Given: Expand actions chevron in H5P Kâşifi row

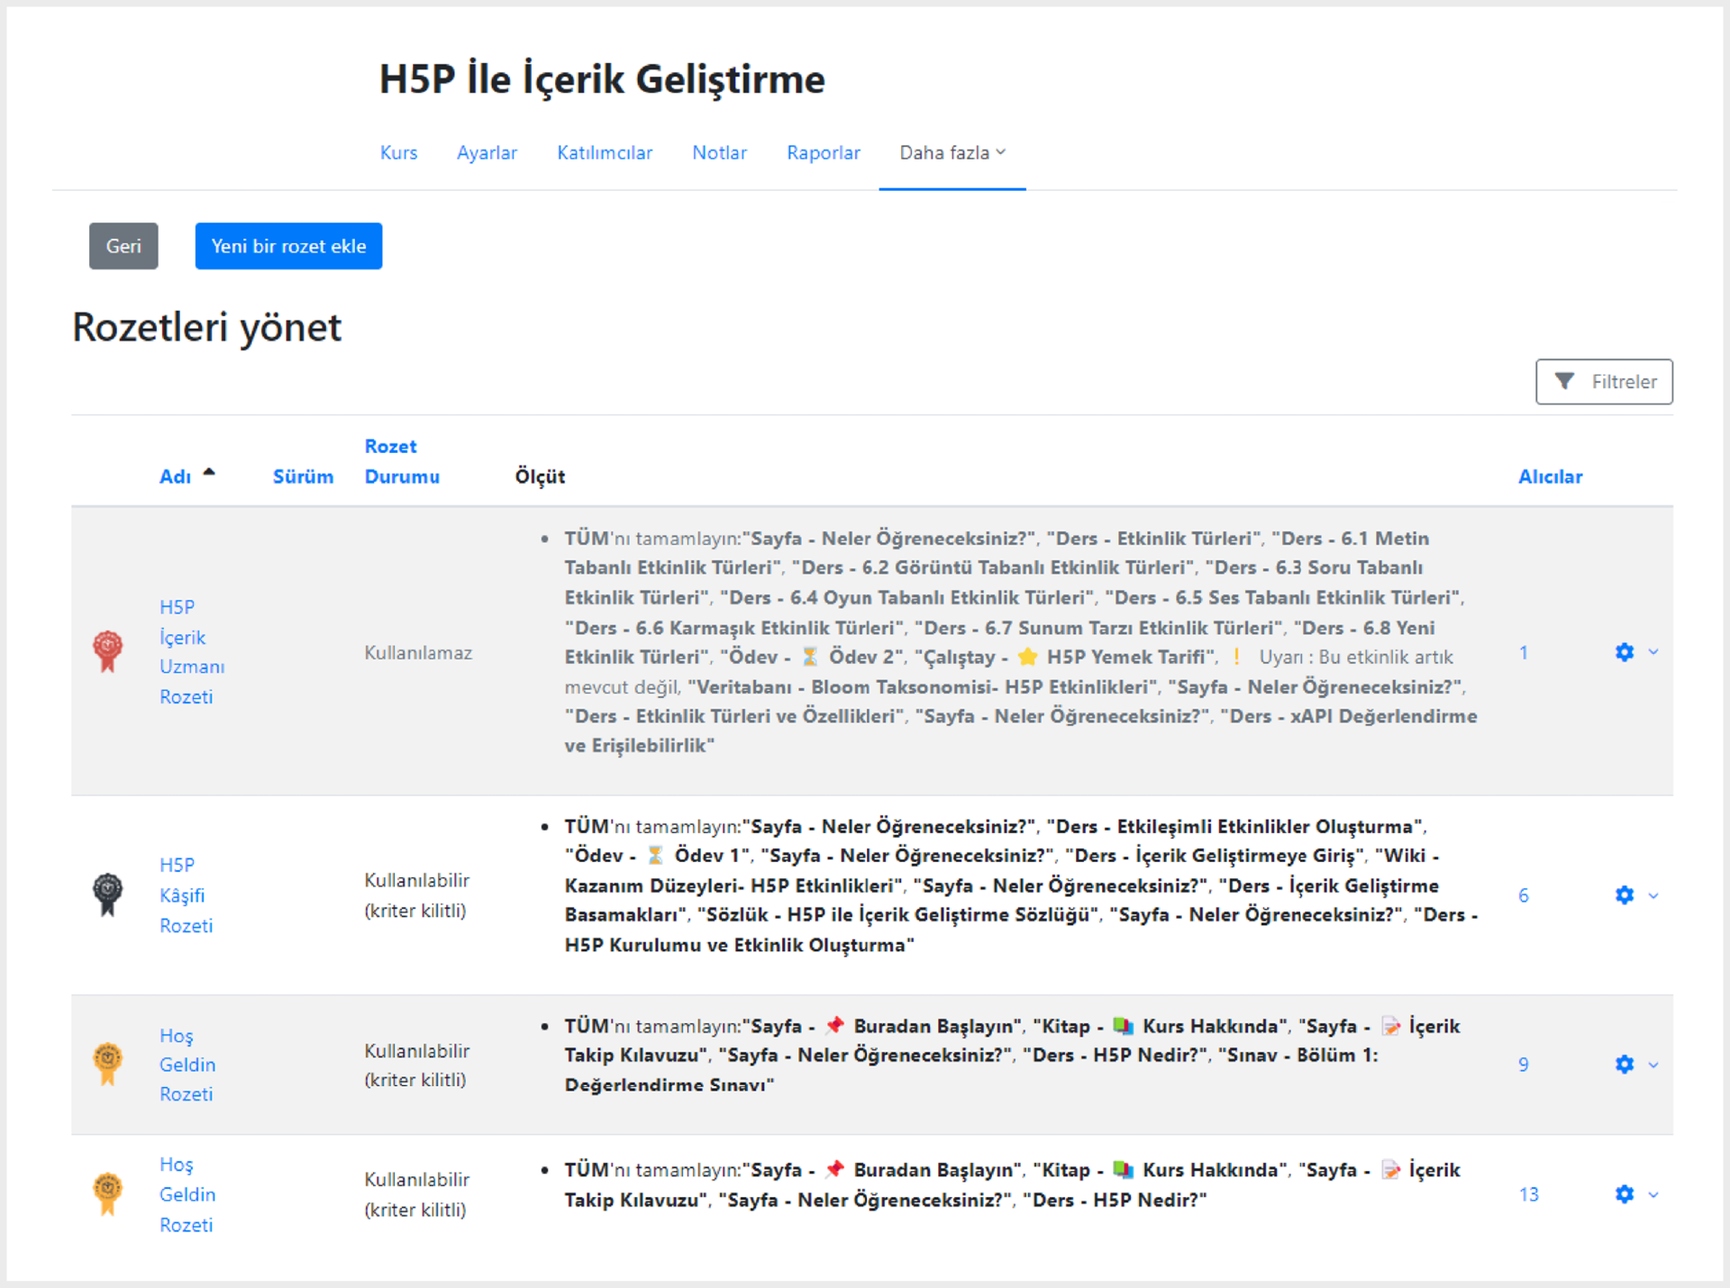Looking at the screenshot, I should (1653, 895).
